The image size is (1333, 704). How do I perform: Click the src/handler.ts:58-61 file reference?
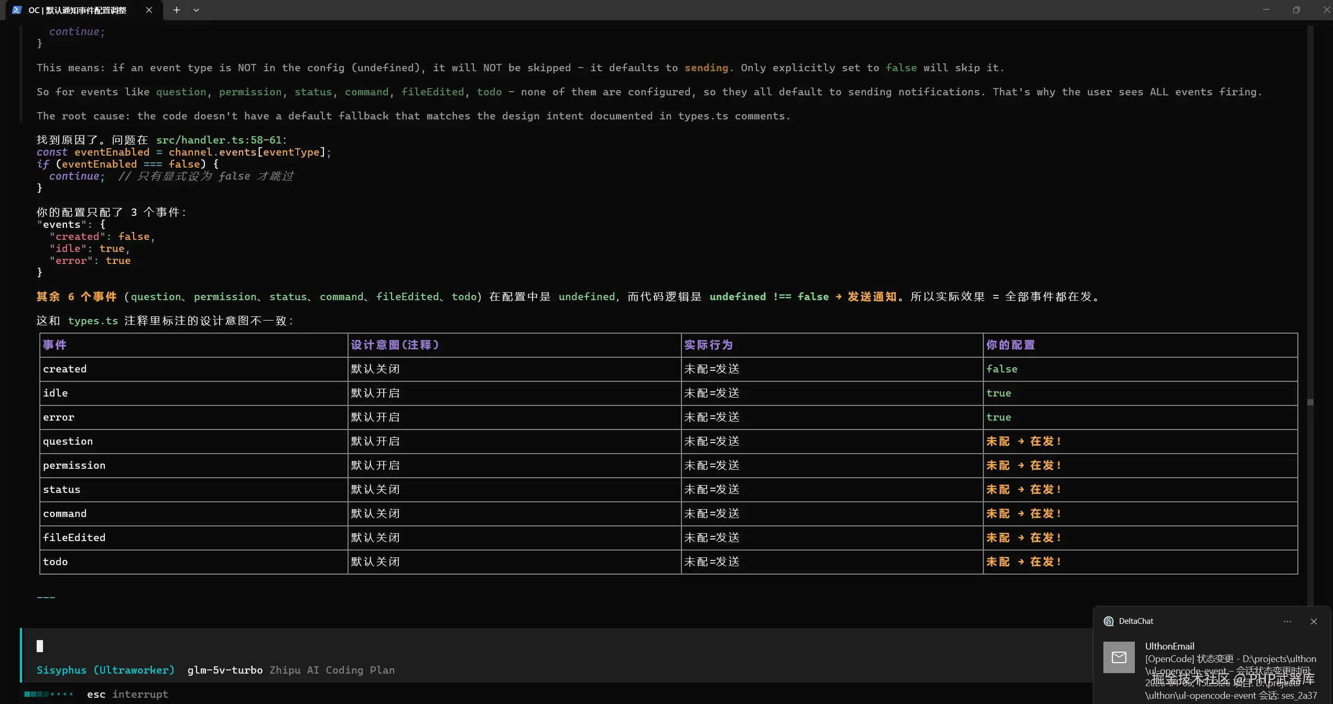coord(219,140)
